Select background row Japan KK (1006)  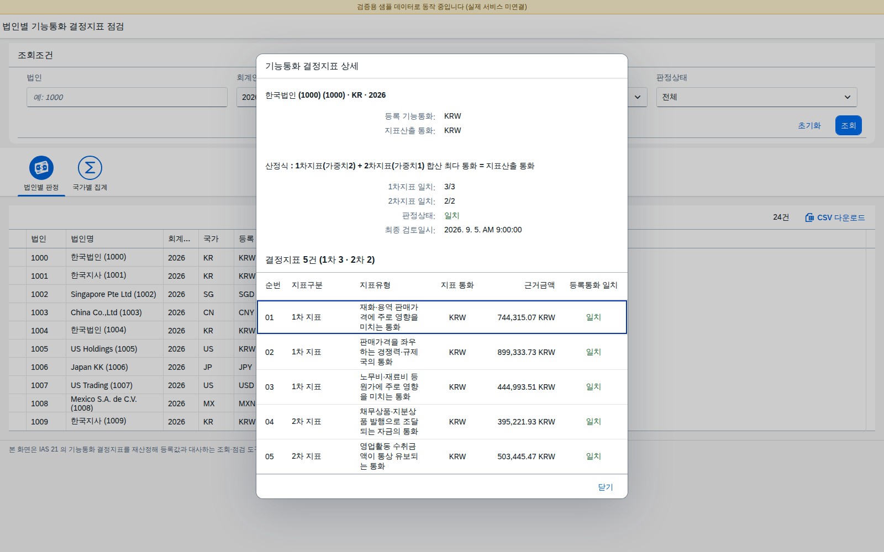(x=133, y=367)
